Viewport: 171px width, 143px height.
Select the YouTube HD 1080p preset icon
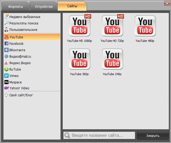tap(80, 26)
